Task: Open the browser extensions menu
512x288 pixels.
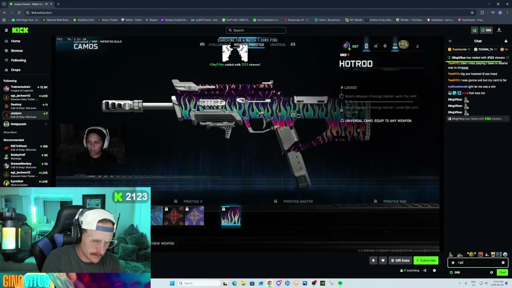Action: (x=482, y=12)
